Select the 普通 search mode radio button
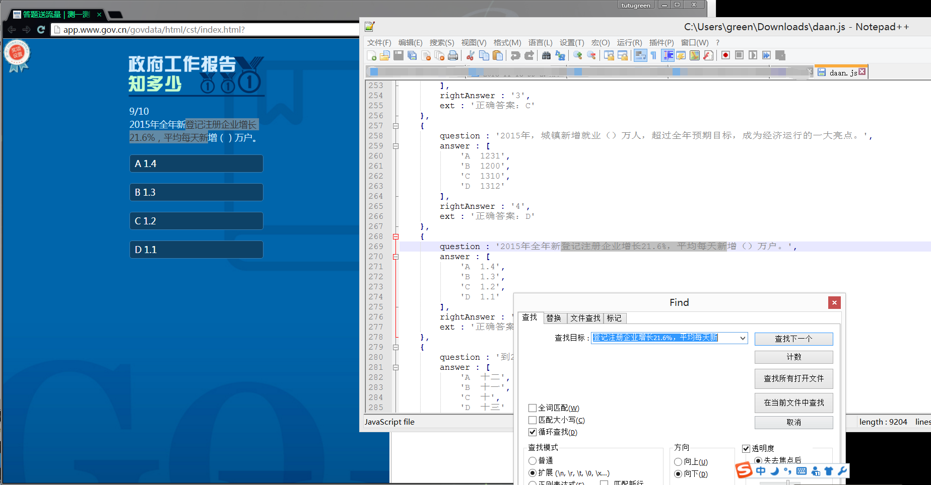931x485 pixels. pyautogui.click(x=533, y=461)
